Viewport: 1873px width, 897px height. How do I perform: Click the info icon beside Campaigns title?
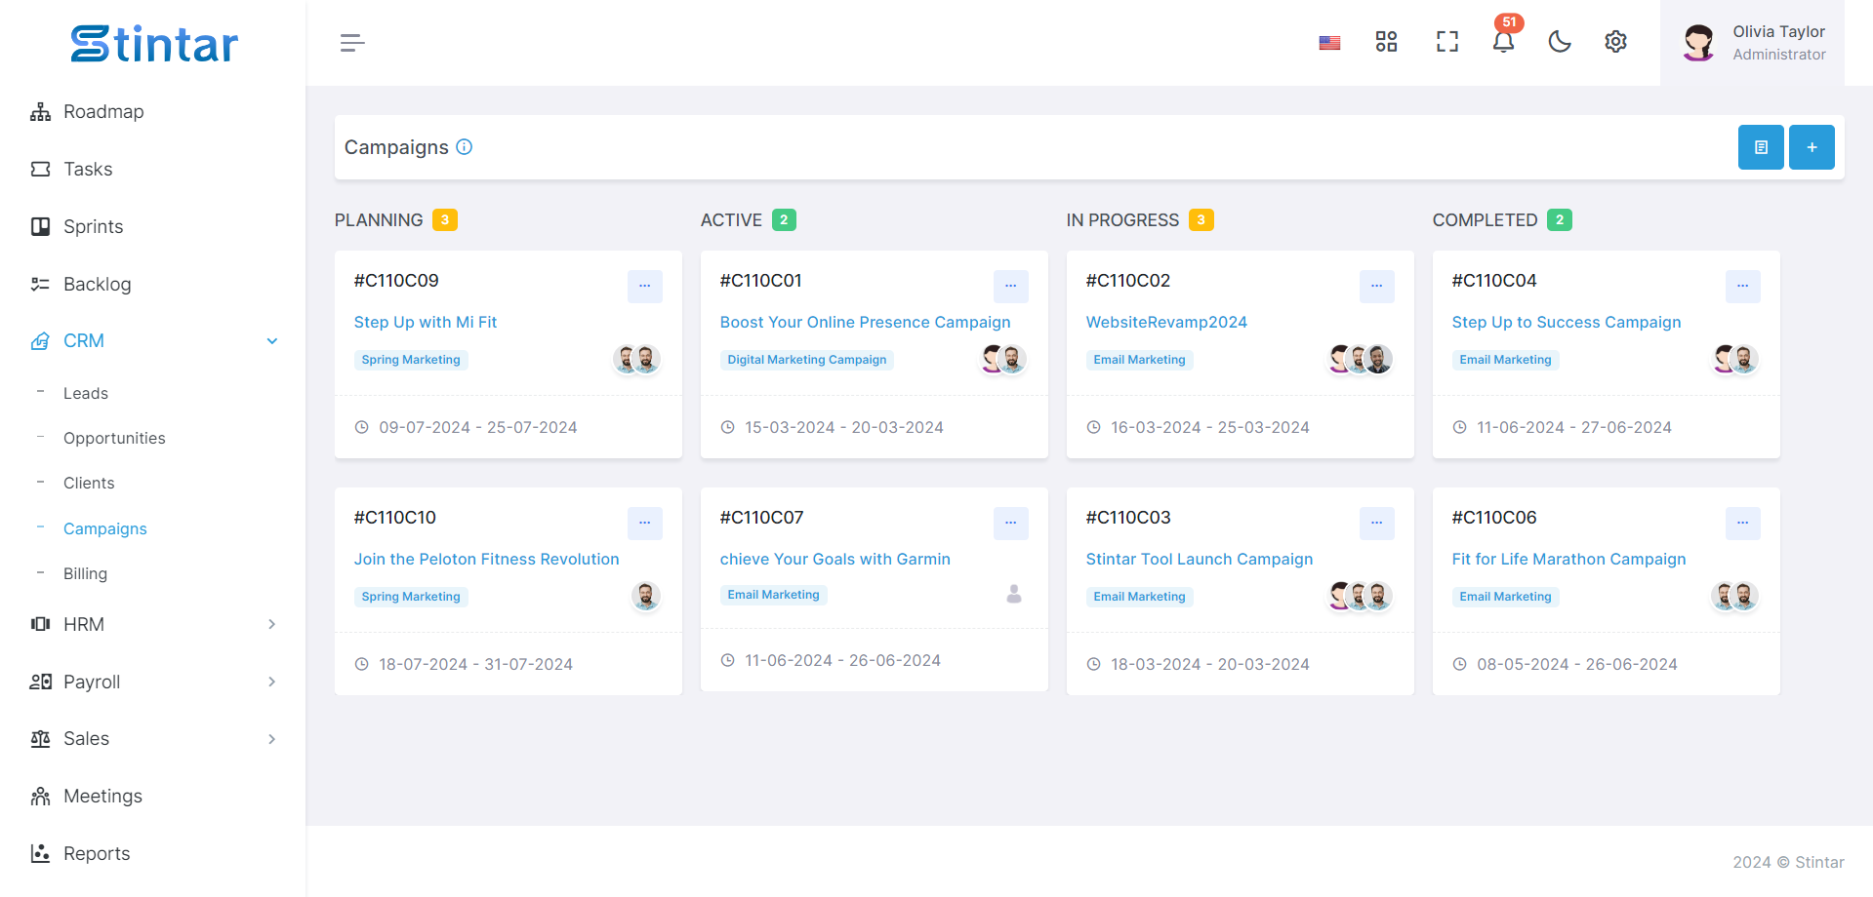pos(465,147)
